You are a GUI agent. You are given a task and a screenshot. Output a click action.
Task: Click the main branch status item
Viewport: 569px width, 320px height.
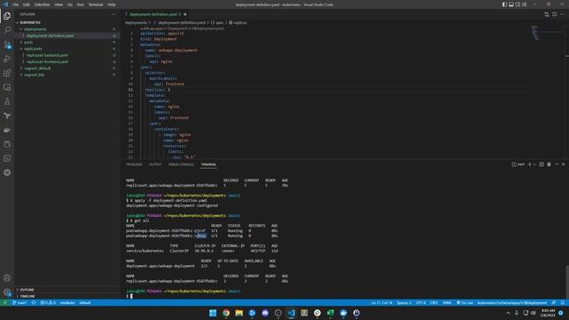point(20,302)
